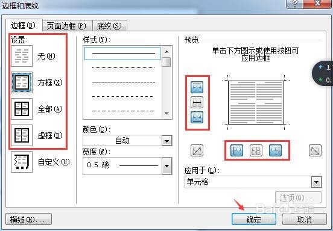333x231 pixels.
Task: Toggle the inside horizontal border button
Action: pos(197,102)
